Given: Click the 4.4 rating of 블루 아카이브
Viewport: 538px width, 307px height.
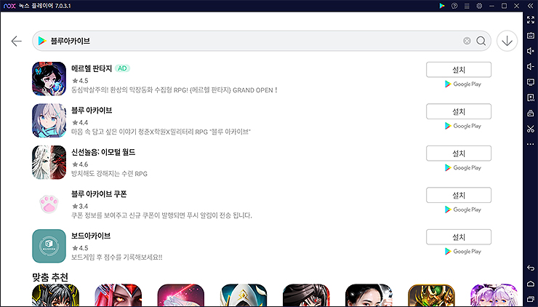Looking at the screenshot, I should 80,123.
